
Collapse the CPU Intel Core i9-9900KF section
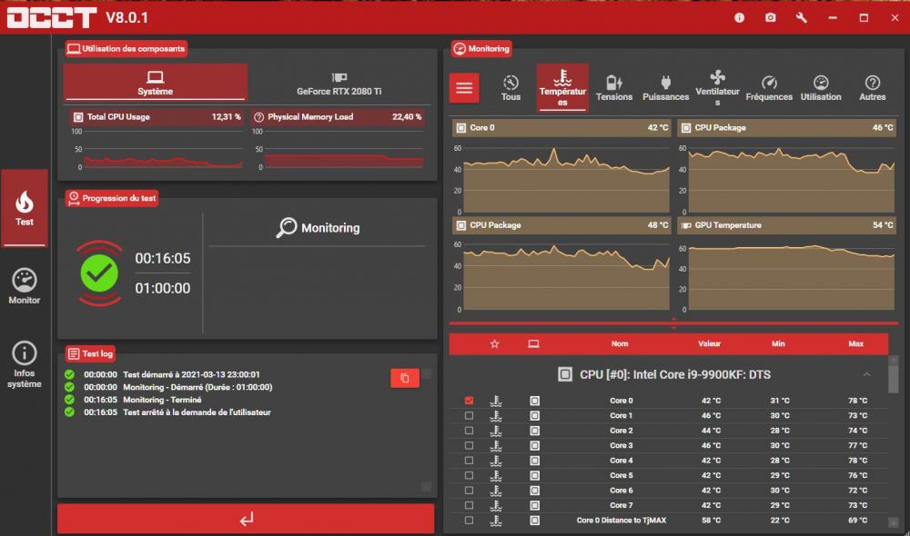(x=866, y=374)
